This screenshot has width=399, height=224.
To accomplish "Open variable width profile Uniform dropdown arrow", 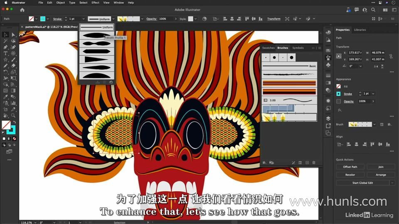I will pyautogui.click(x=113, y=19).
